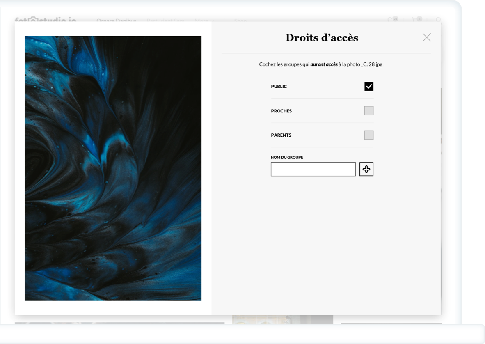Click the PARENTS group label
The width and height of the screenshot is (485, 344).
tap(281, 135)
